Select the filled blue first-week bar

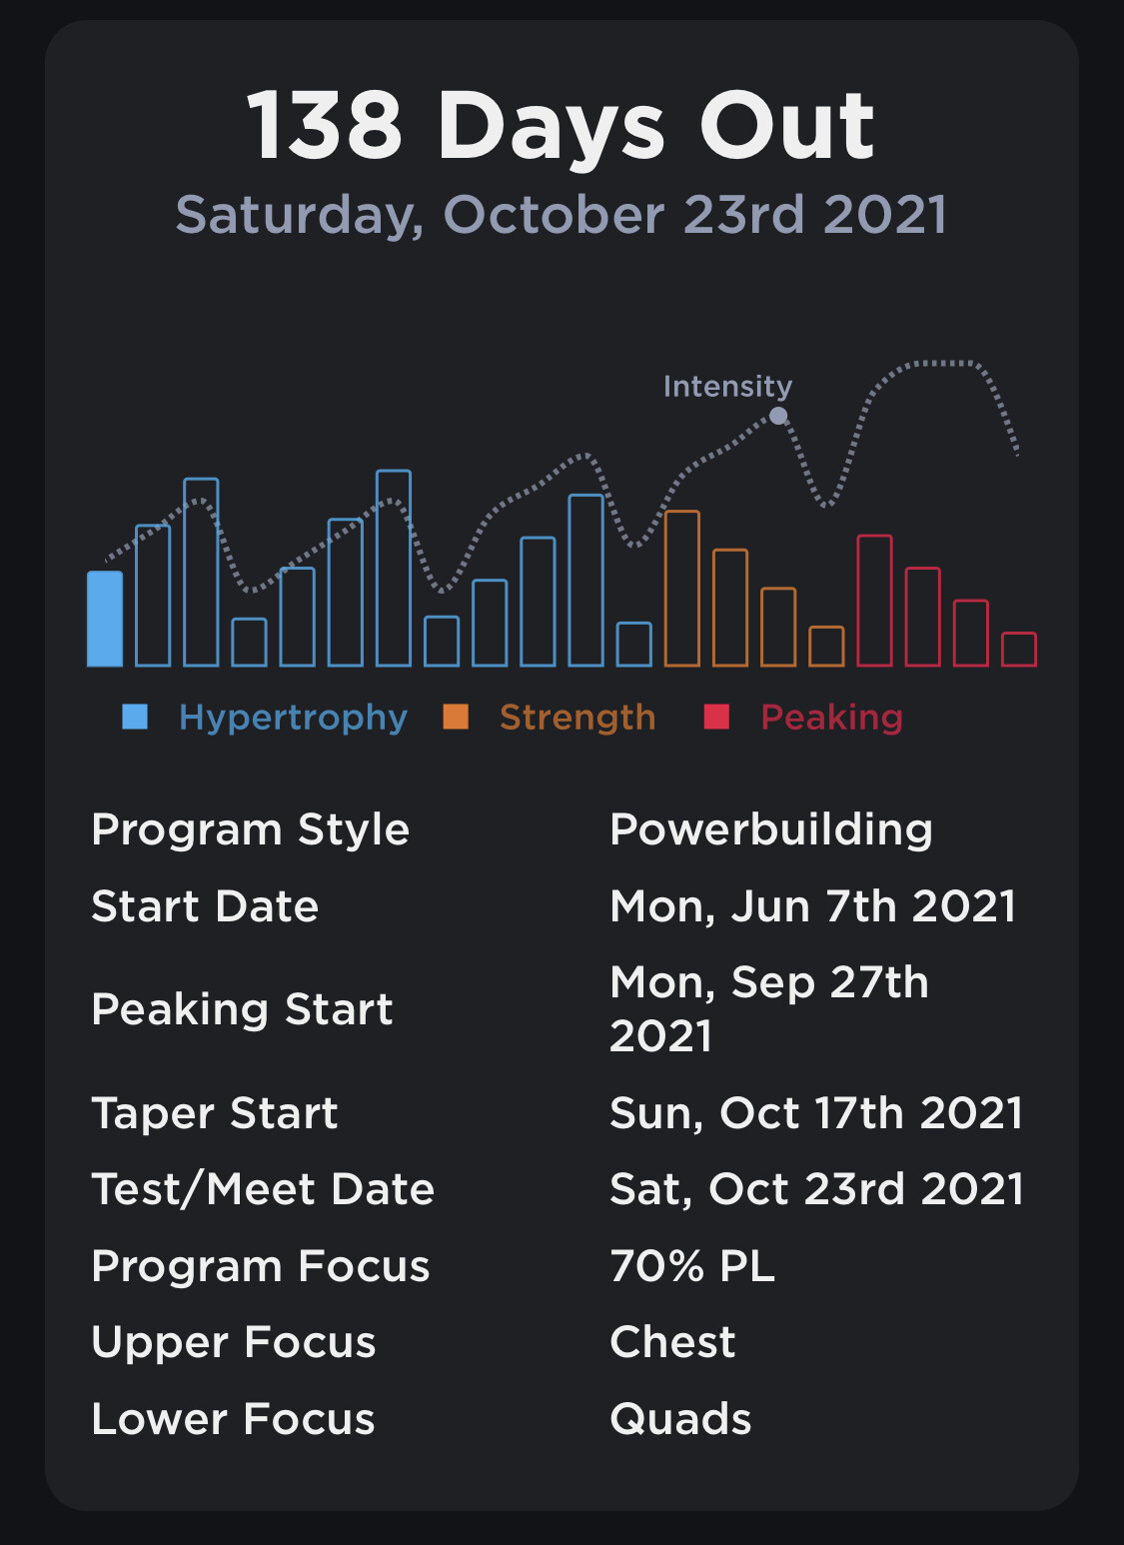[x=105, y=619]
